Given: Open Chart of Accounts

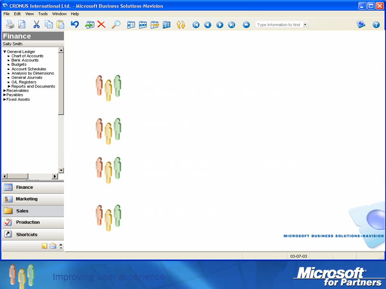Looking at the screenshot, I should (27, 56).
